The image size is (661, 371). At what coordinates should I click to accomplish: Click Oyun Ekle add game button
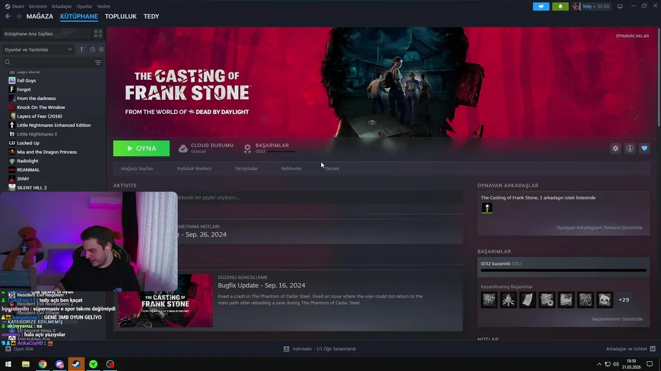tap(19, 349)
